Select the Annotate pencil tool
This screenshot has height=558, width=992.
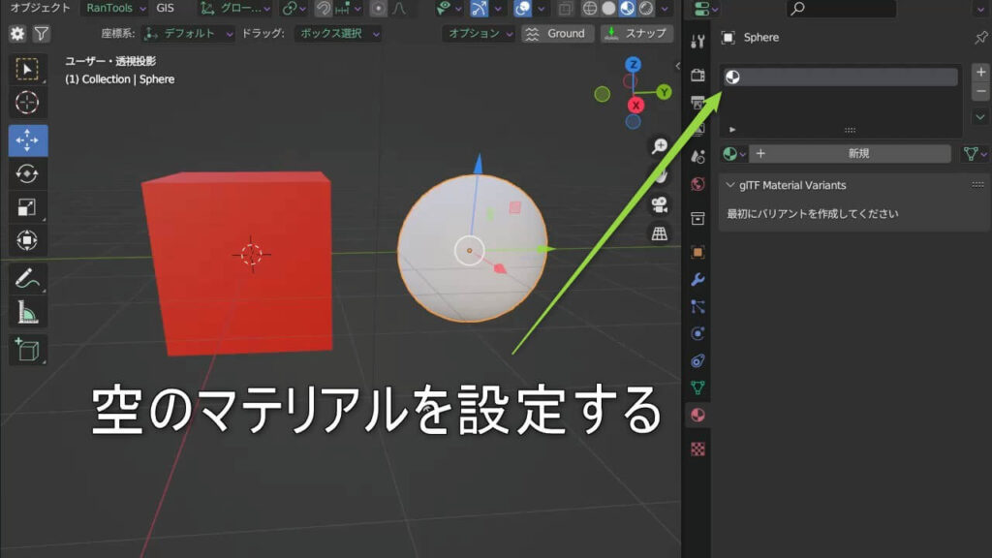pos(27,278)
